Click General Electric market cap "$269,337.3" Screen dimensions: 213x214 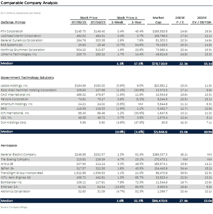tap(160, 154)
